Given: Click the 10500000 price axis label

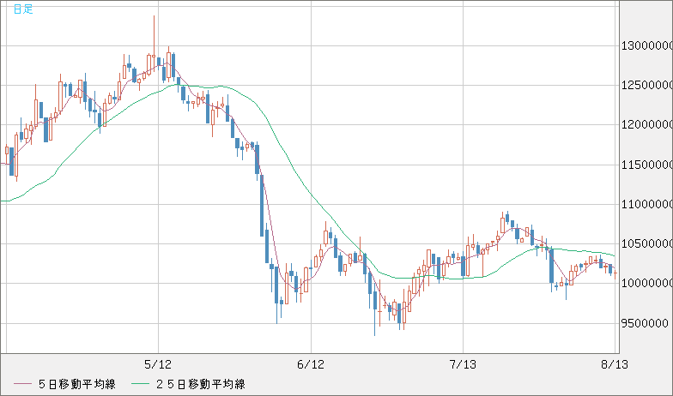Looking at the screenshot, I should coord(647,243).
